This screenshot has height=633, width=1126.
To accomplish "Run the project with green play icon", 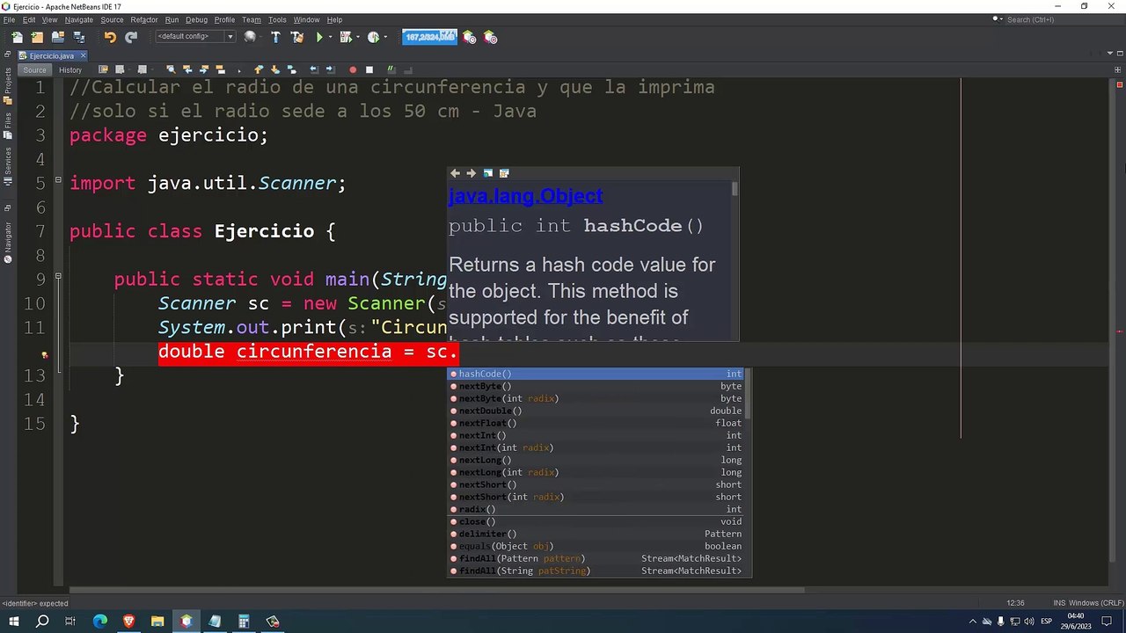I will click(x=319, y=37).
